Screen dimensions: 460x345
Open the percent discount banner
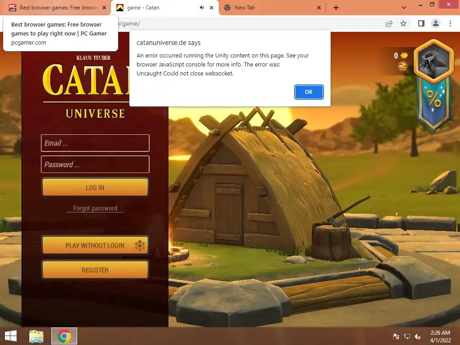click(433, 103)
